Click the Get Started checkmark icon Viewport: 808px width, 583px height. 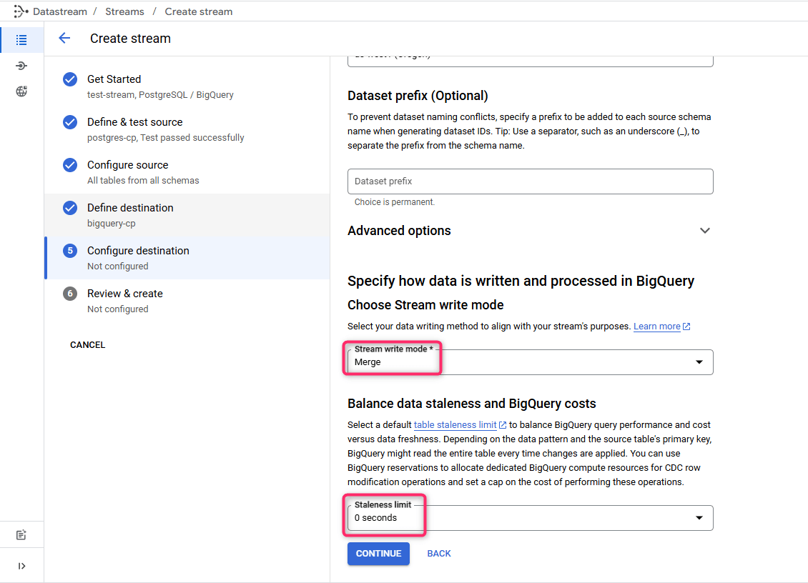click(70, 79)
